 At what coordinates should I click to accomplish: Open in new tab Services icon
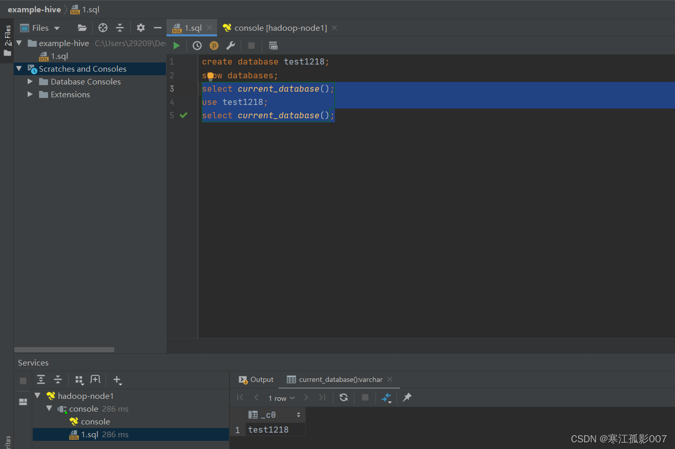point(95,379)
